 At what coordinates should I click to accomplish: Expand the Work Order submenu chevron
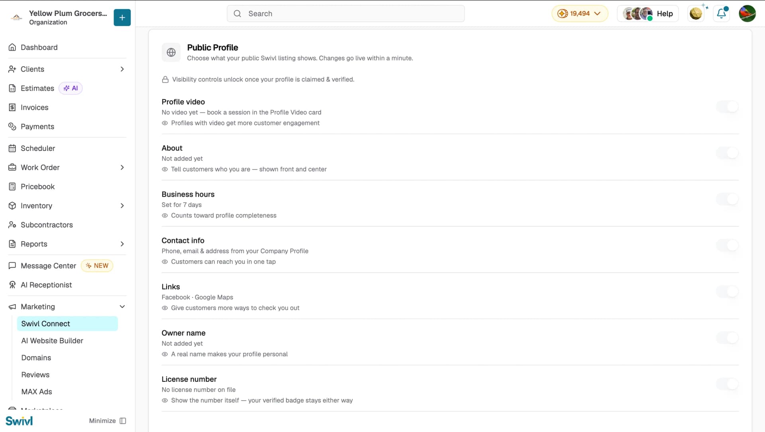click(x=122, y=168)
